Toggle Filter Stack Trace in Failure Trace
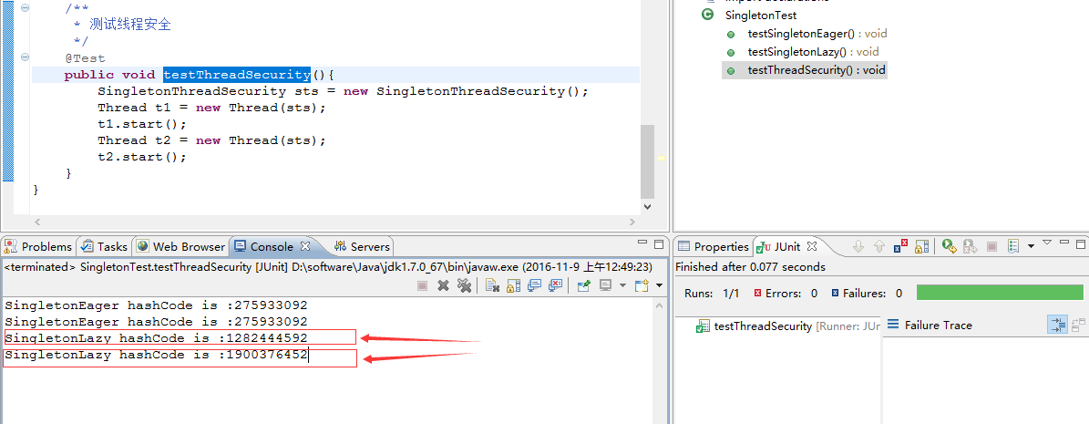This screenshot has height=424, width=1089. (x=1058, y=325)
